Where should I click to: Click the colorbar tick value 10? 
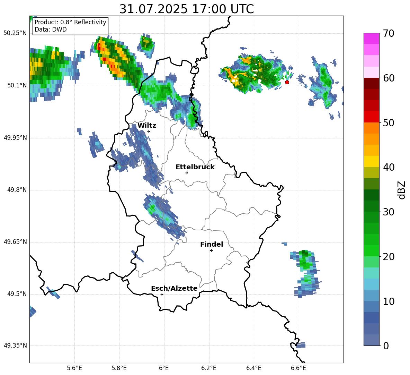tap(389, 301)
